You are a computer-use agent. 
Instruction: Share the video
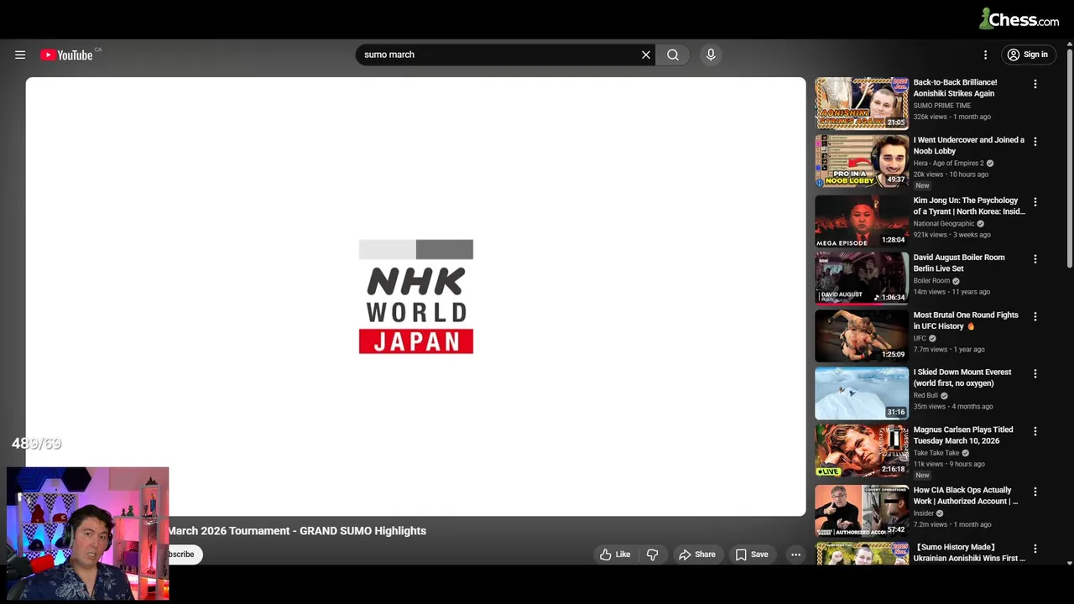pyautogui.click(x=697, y=555)
